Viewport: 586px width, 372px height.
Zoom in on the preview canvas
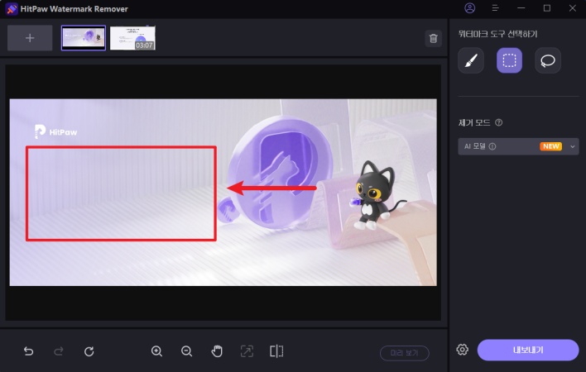(x=156, y=351)
